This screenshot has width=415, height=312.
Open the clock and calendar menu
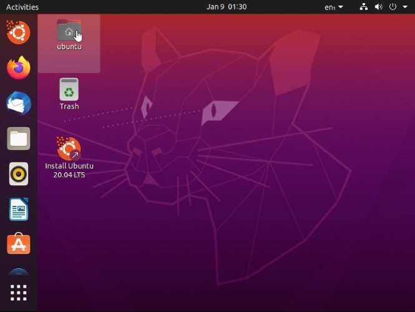(227, 7)
